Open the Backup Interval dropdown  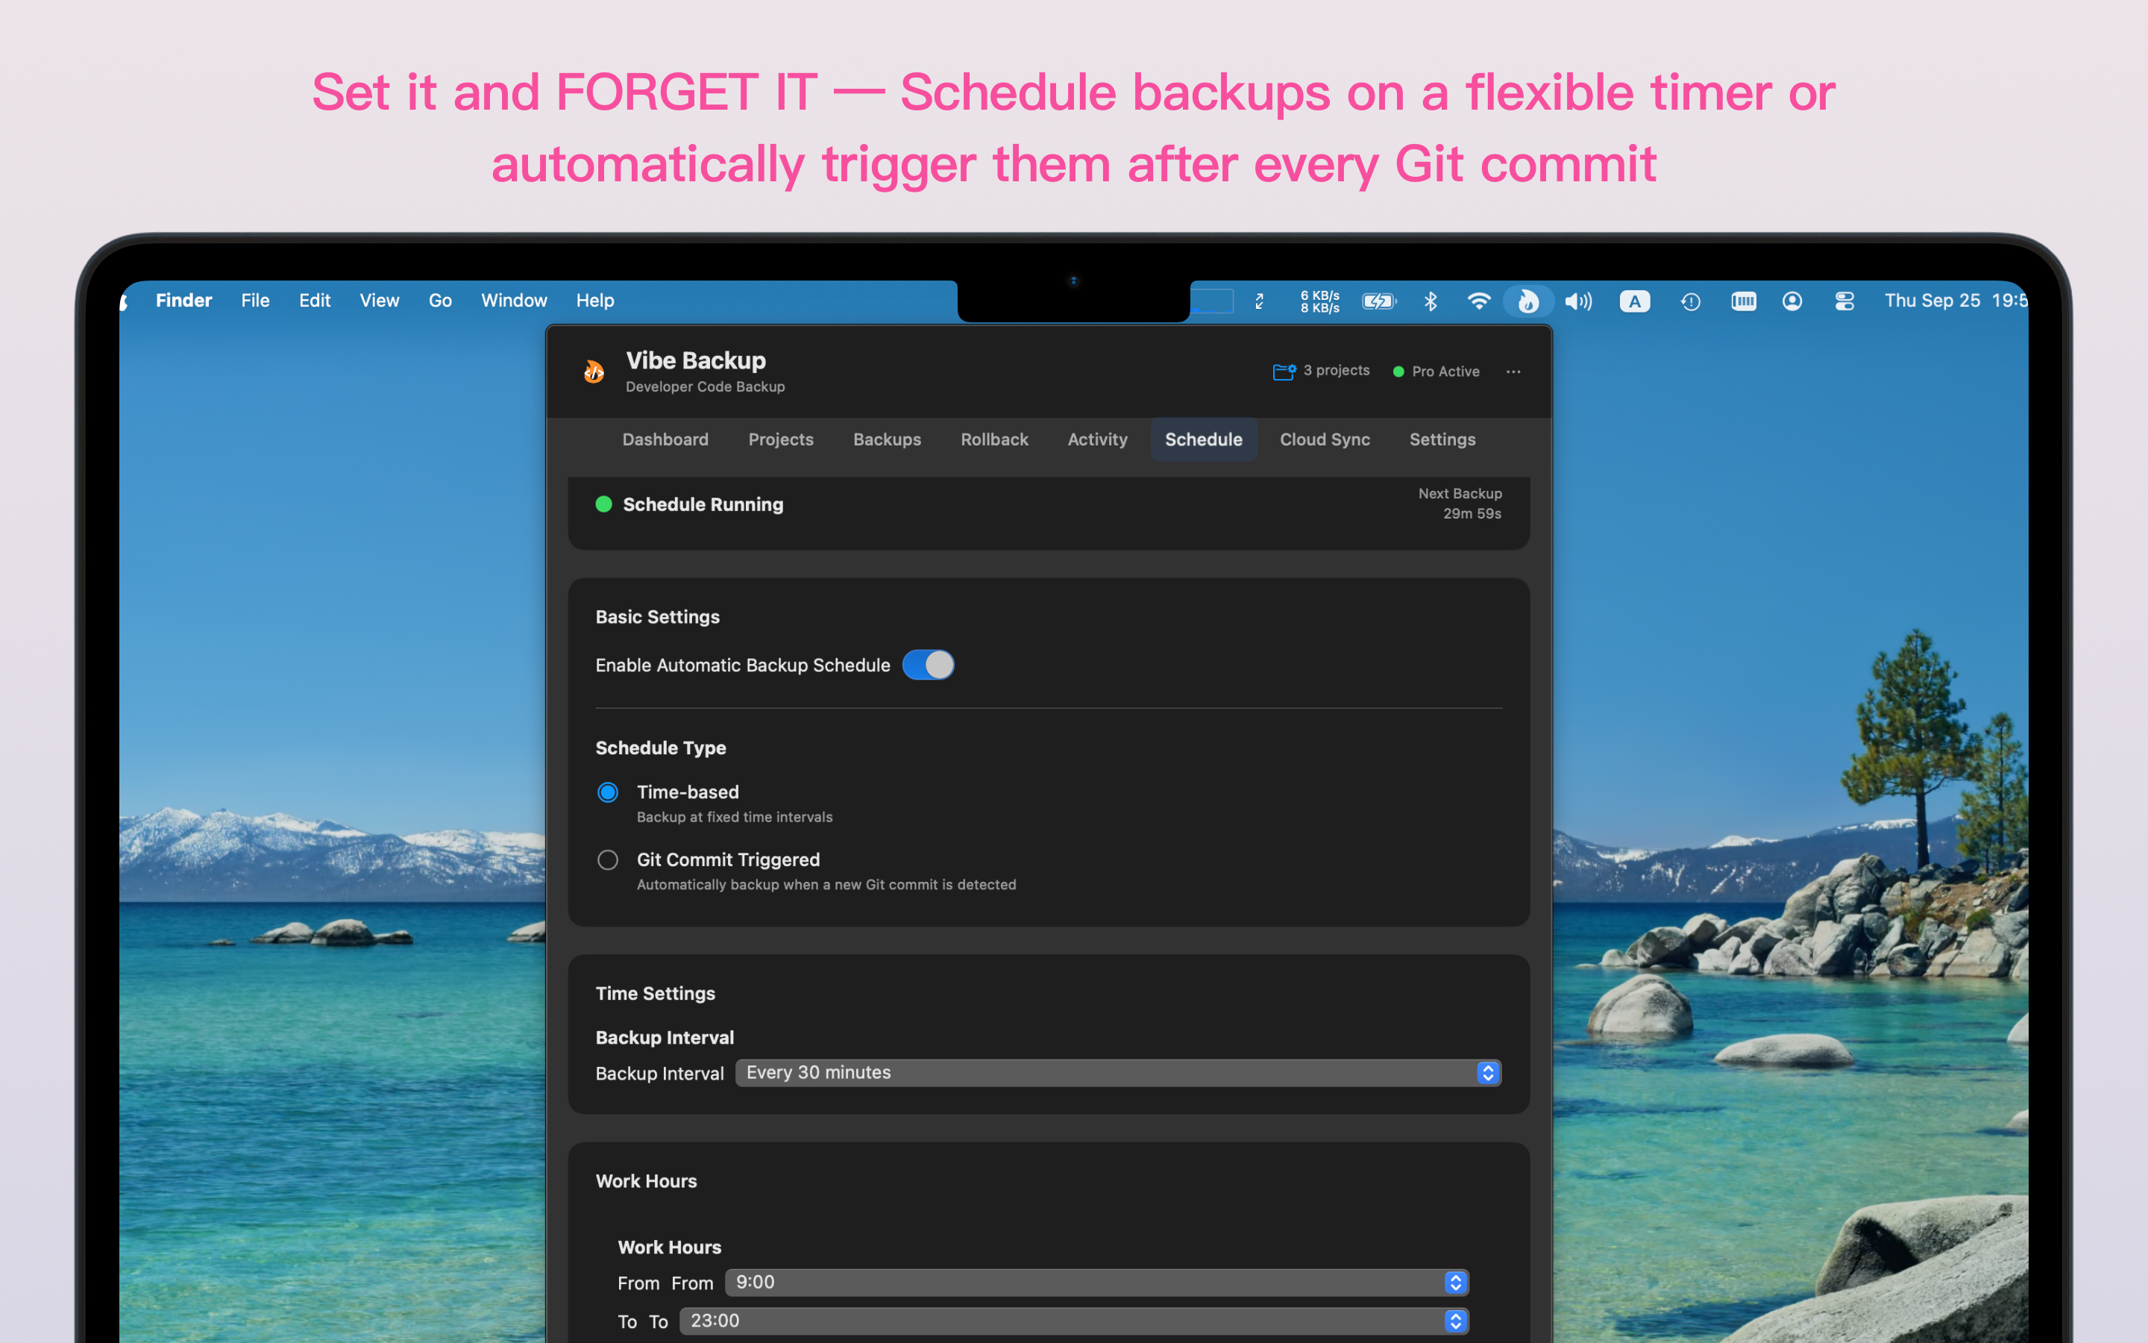pyautogui.click(x=1117, y=1073)
